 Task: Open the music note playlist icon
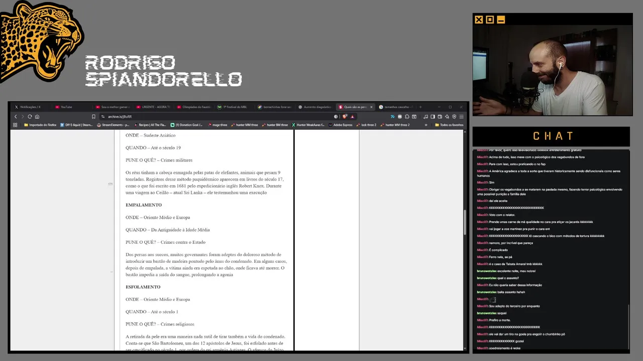coord(425,116)
